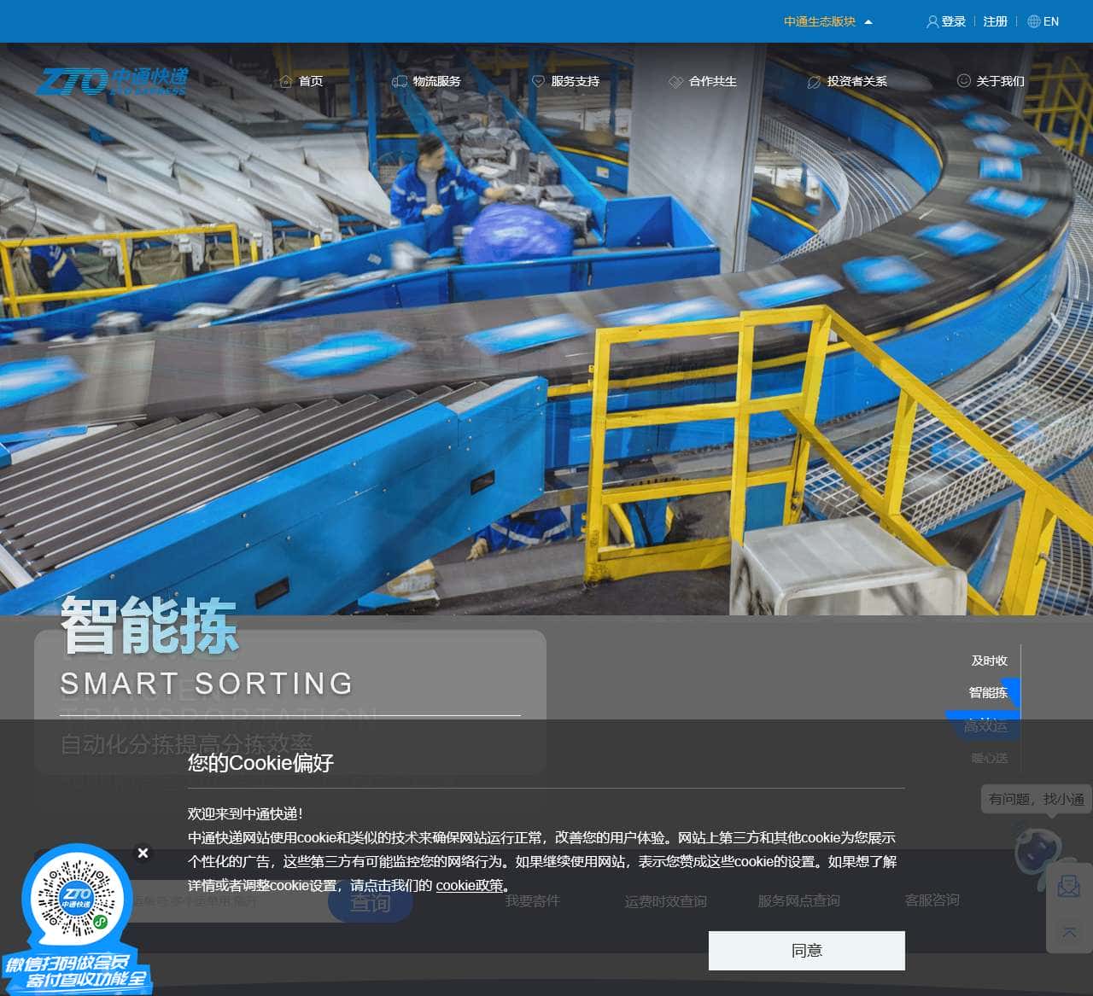Viewport: 1093px width, 996px height.
Task: Select the 智能拣 slide tab
Action: (x=988, y=692)
